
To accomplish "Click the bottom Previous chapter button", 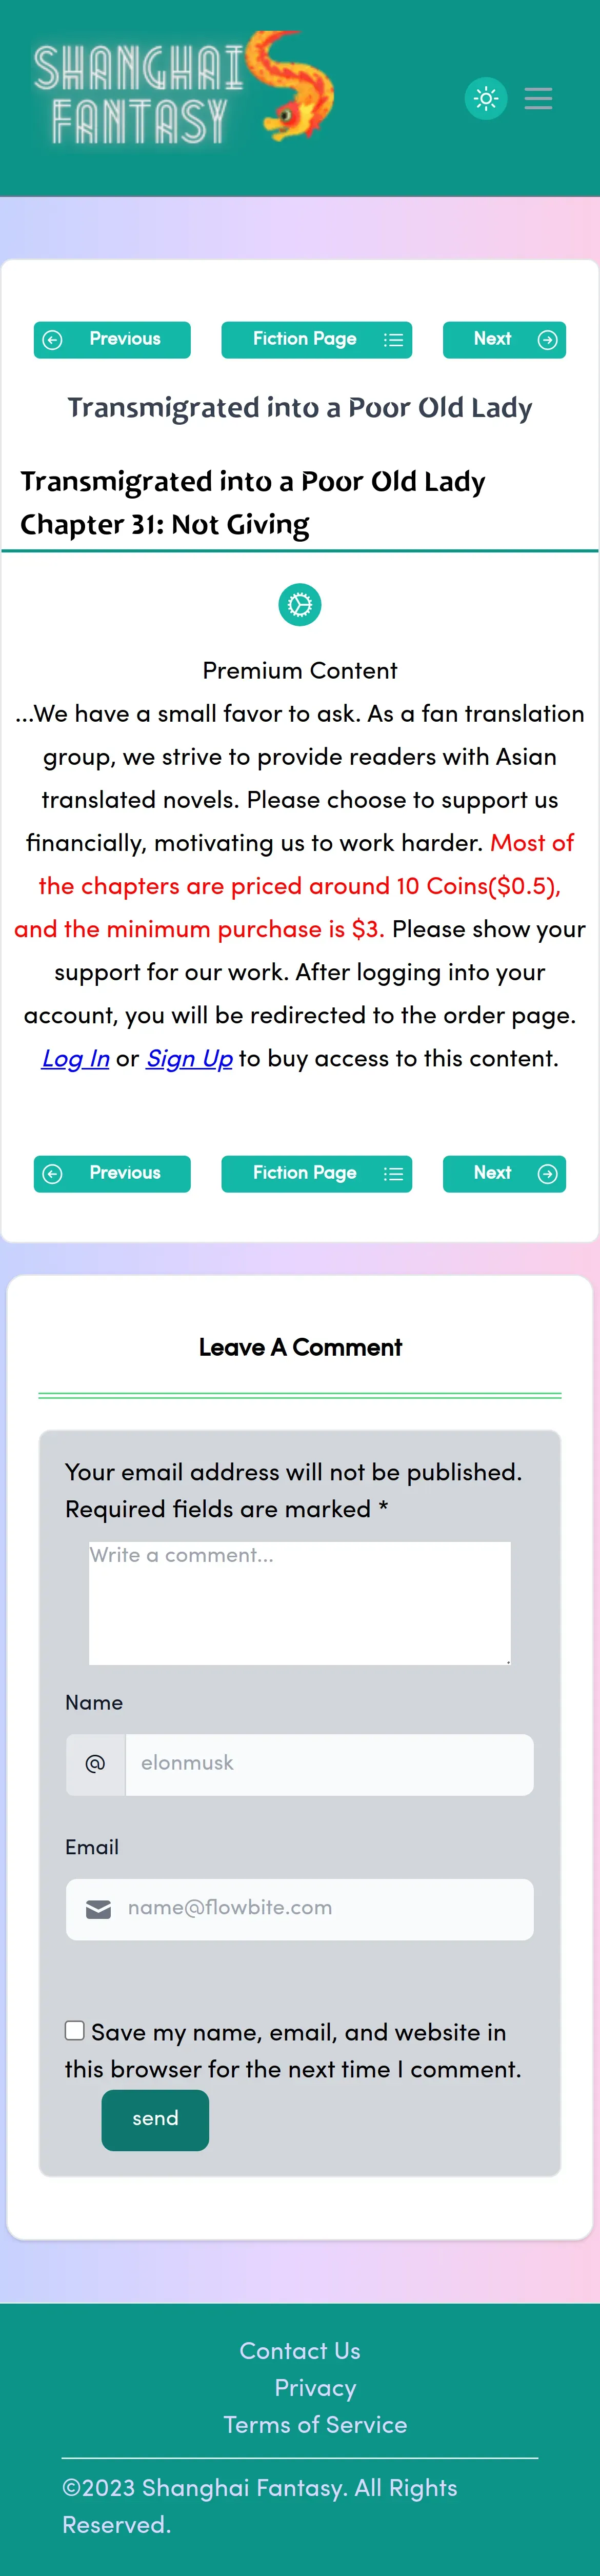I will (112, 1174).
